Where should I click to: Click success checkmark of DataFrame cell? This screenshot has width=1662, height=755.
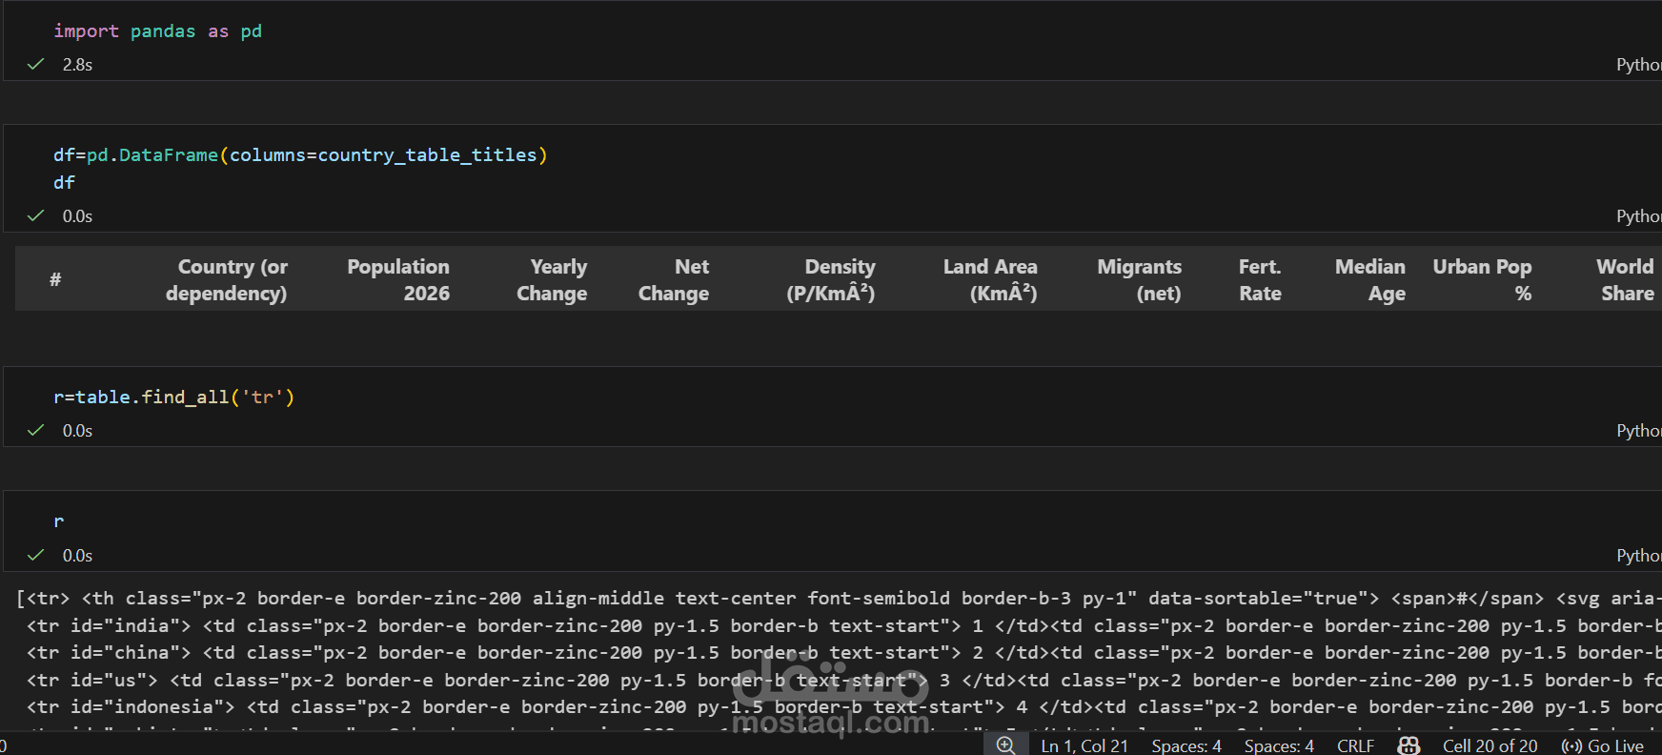pos(36,216)
